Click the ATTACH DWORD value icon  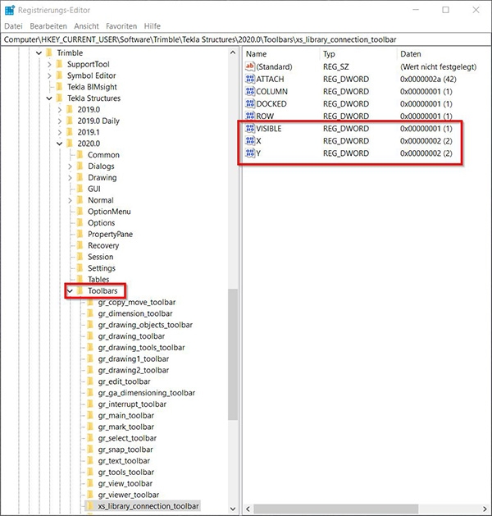(x=250, y=79)
